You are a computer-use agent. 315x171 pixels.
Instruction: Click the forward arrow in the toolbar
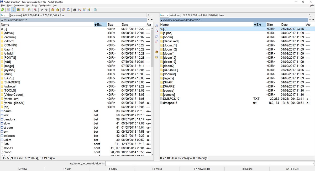coord(46,10)
